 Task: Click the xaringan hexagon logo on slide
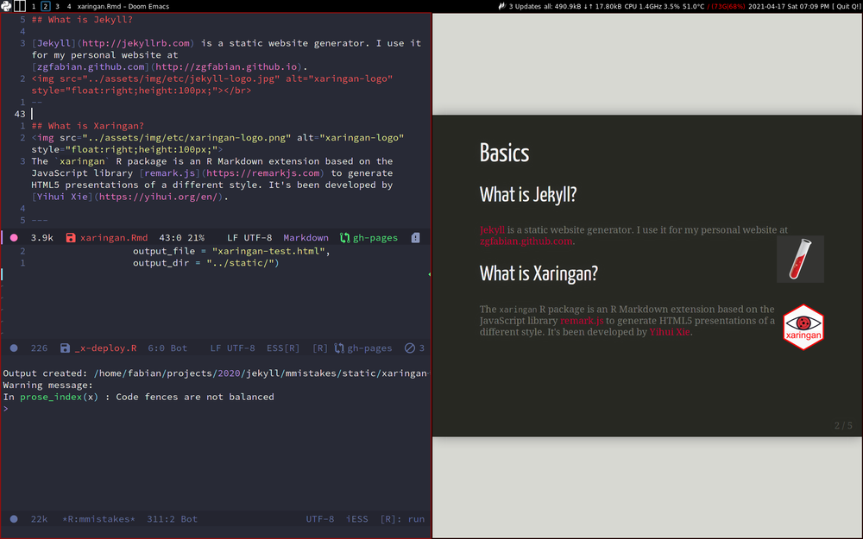pos(803,327)
